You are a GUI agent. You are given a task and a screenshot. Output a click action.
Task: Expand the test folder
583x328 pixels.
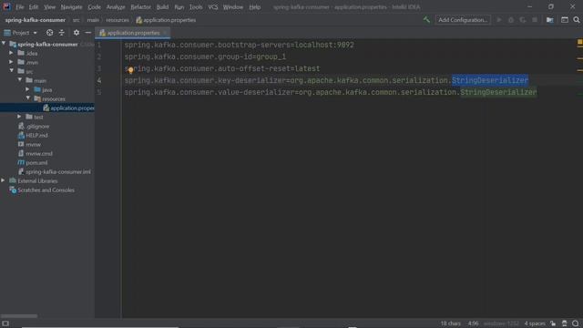pos(20,117)
